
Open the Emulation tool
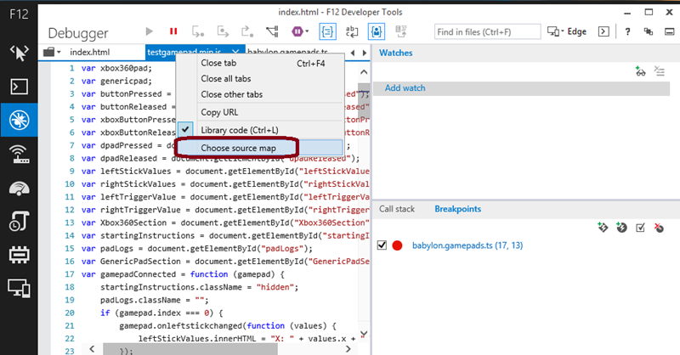[19, 288]
